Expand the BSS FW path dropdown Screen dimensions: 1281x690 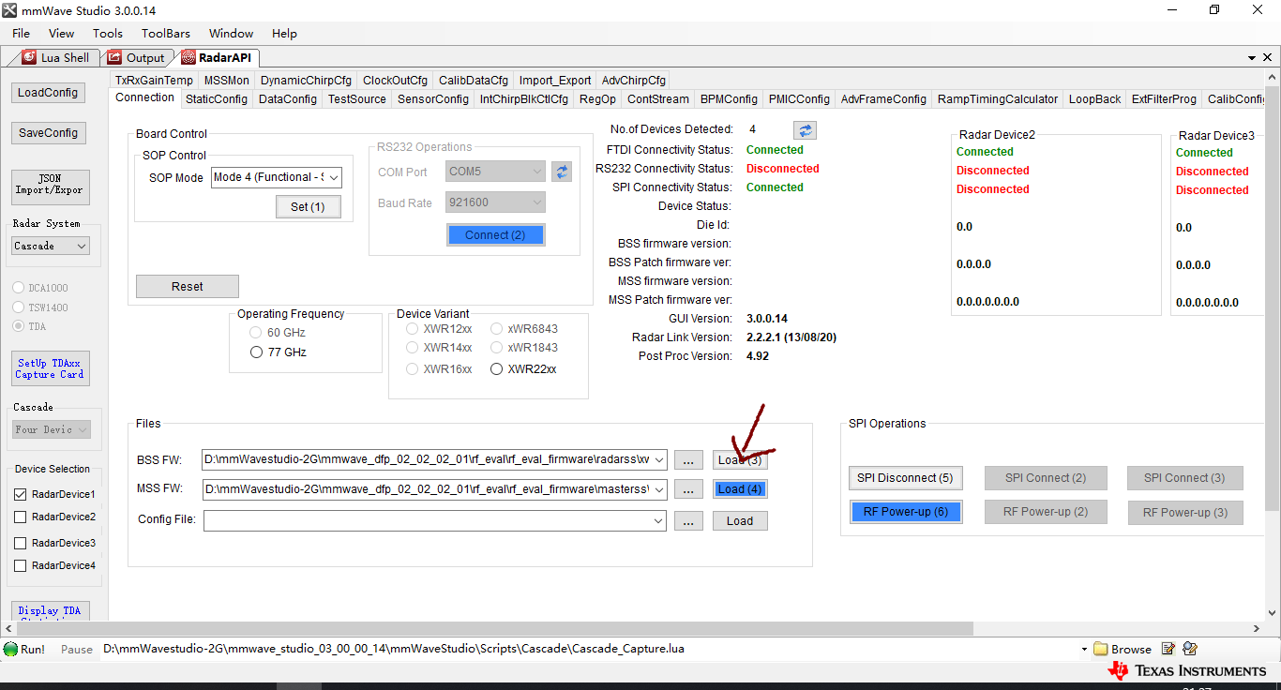point(659,460)
